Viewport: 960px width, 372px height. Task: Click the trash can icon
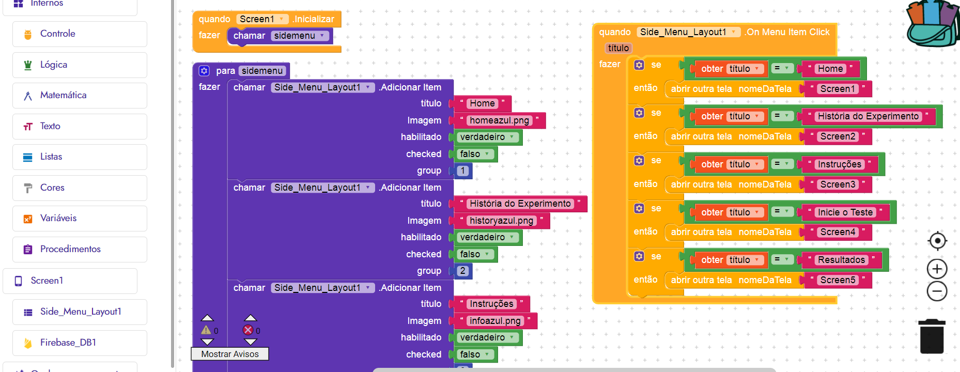coord(932,336)
